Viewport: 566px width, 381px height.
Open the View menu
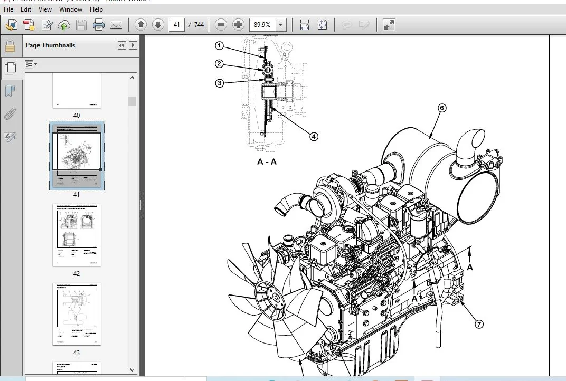[45, 9]
